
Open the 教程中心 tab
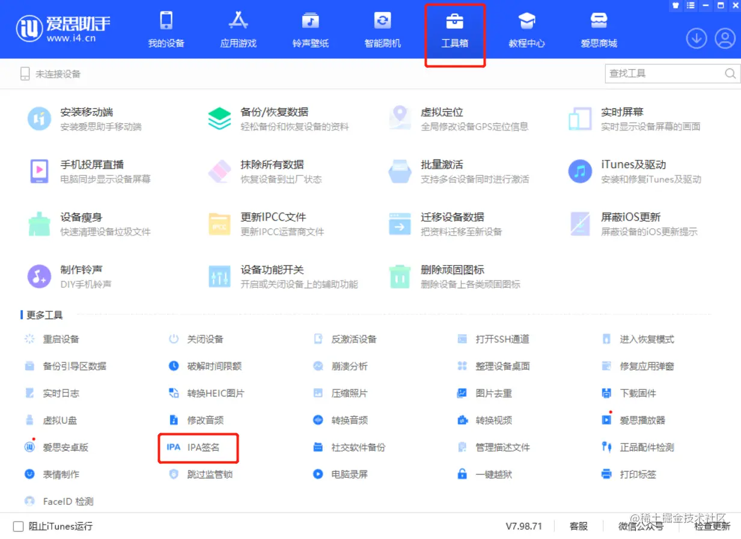coord(527,29)
